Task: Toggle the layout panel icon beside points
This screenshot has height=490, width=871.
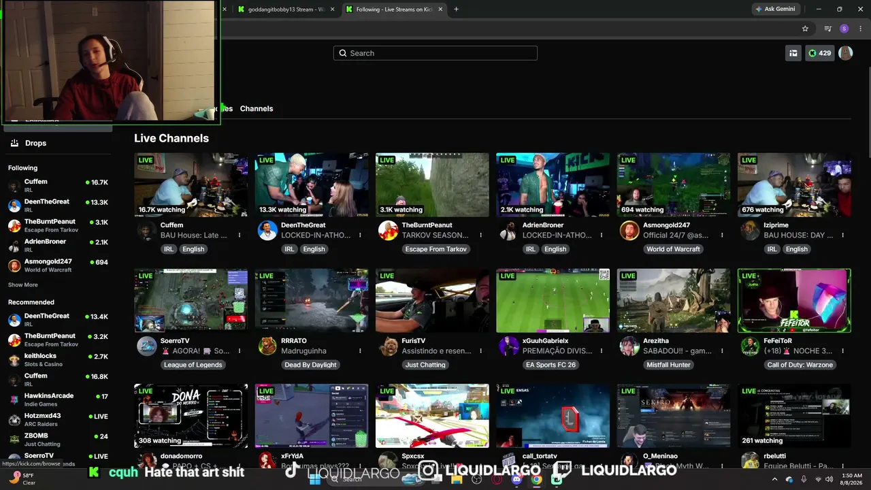Action: pyautogui.click(x=793, y=53)
